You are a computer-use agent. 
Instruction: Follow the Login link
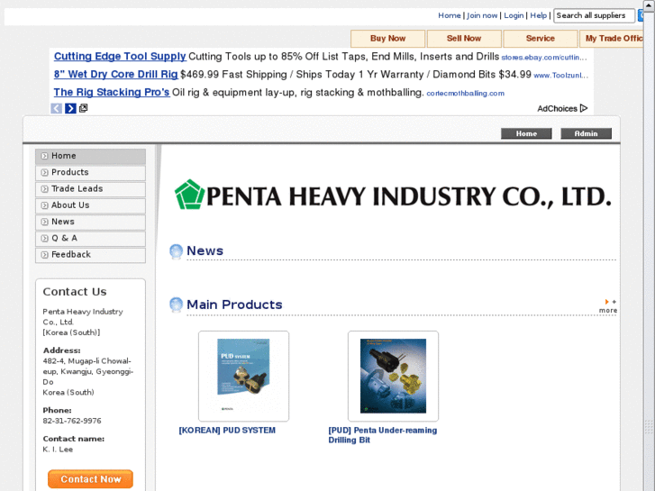coord(514,15)
